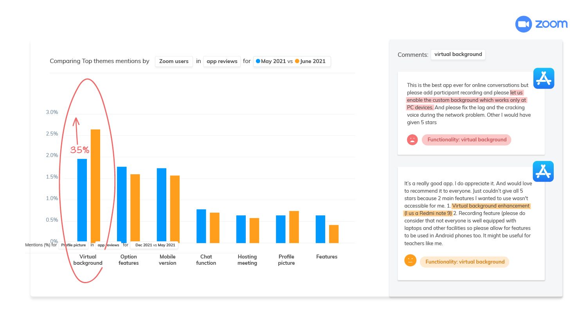Click the Zoom camera logo icon
The height and width of the screenshot is (318, 587).
click(524, 24)
